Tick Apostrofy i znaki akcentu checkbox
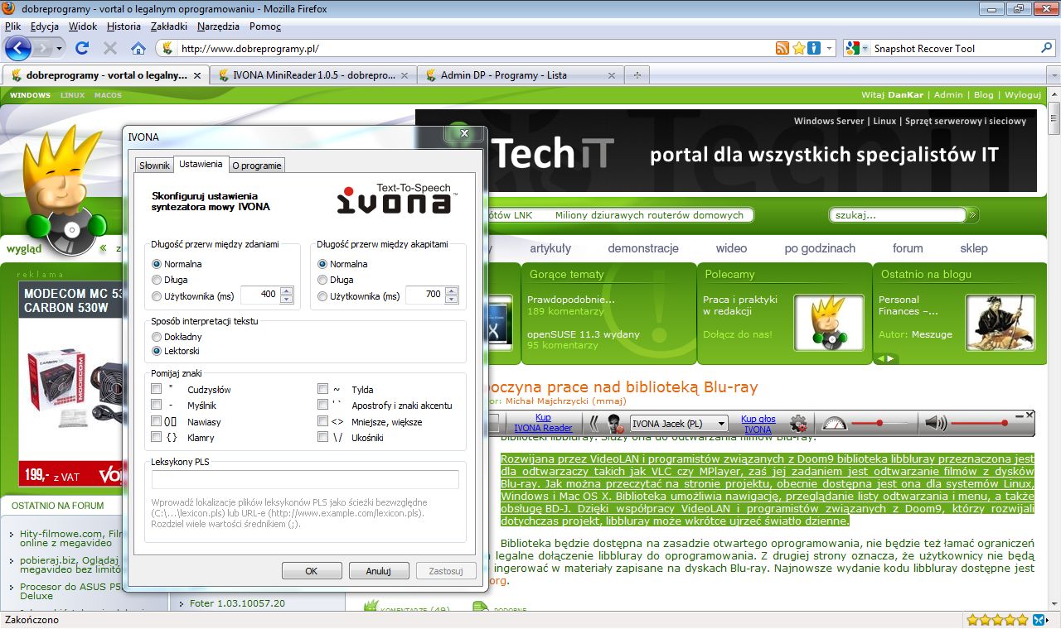 pos(323,405)
